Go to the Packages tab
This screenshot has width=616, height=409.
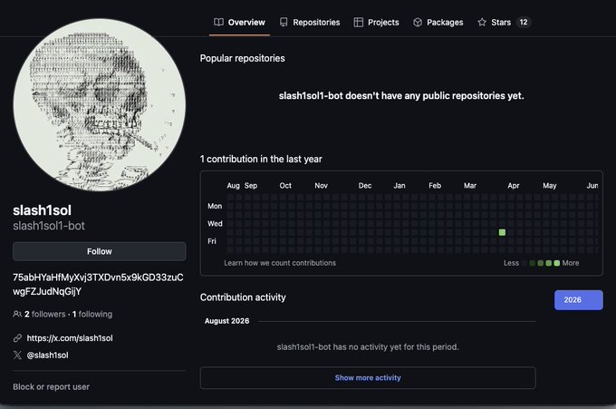[x=438, y=23]
